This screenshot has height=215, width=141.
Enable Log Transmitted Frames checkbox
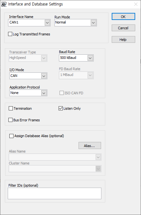tap(10, 34)
